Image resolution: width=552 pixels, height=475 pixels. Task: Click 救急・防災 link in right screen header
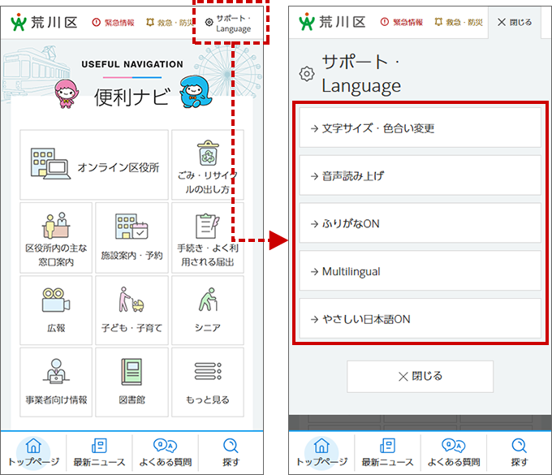(x=459, y=23)
